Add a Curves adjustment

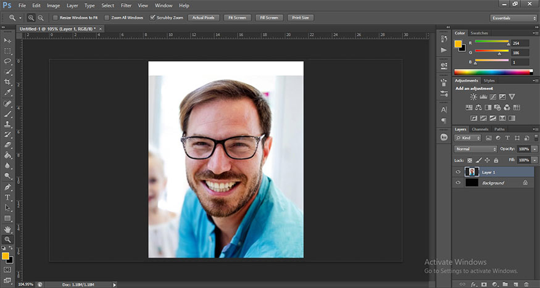click(493, 97)
